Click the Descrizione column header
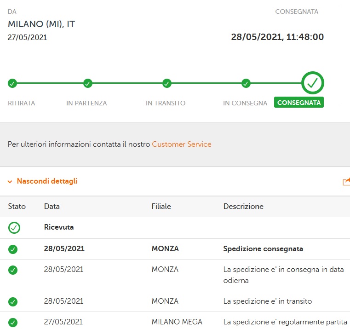This screenshot has height=329, width=350. (x=243, y=207)
